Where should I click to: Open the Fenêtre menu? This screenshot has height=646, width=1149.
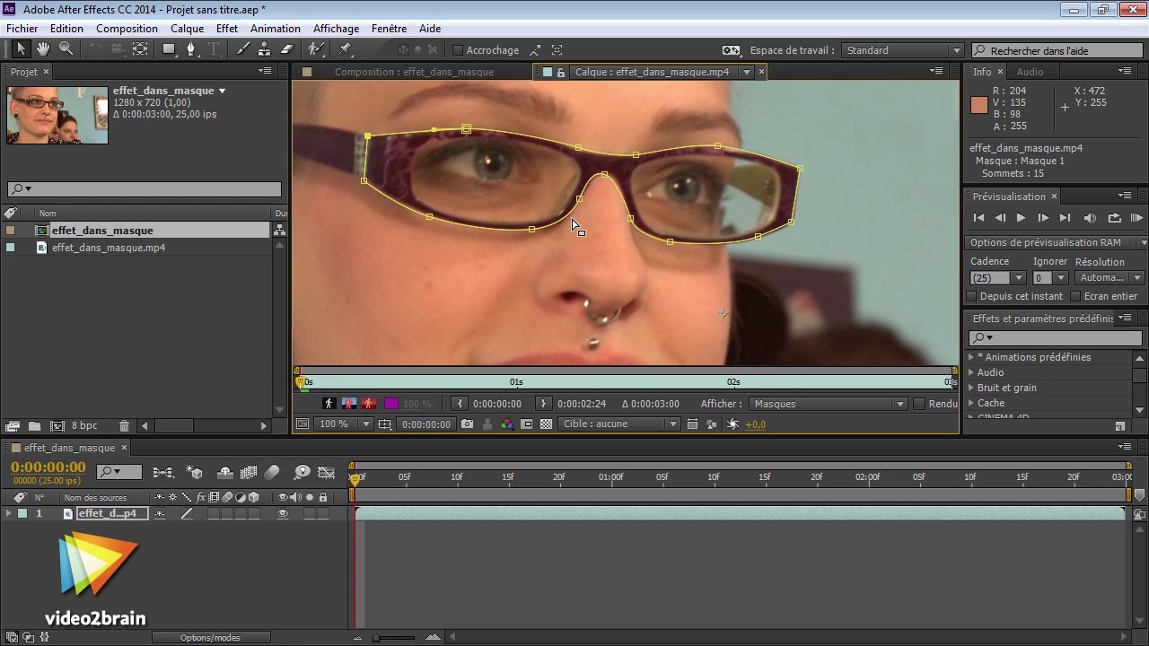pos(389,29)
